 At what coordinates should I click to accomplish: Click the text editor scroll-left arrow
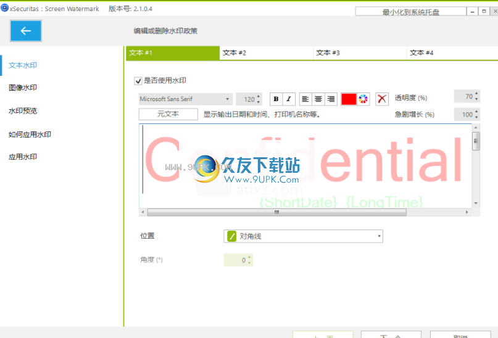143,212
